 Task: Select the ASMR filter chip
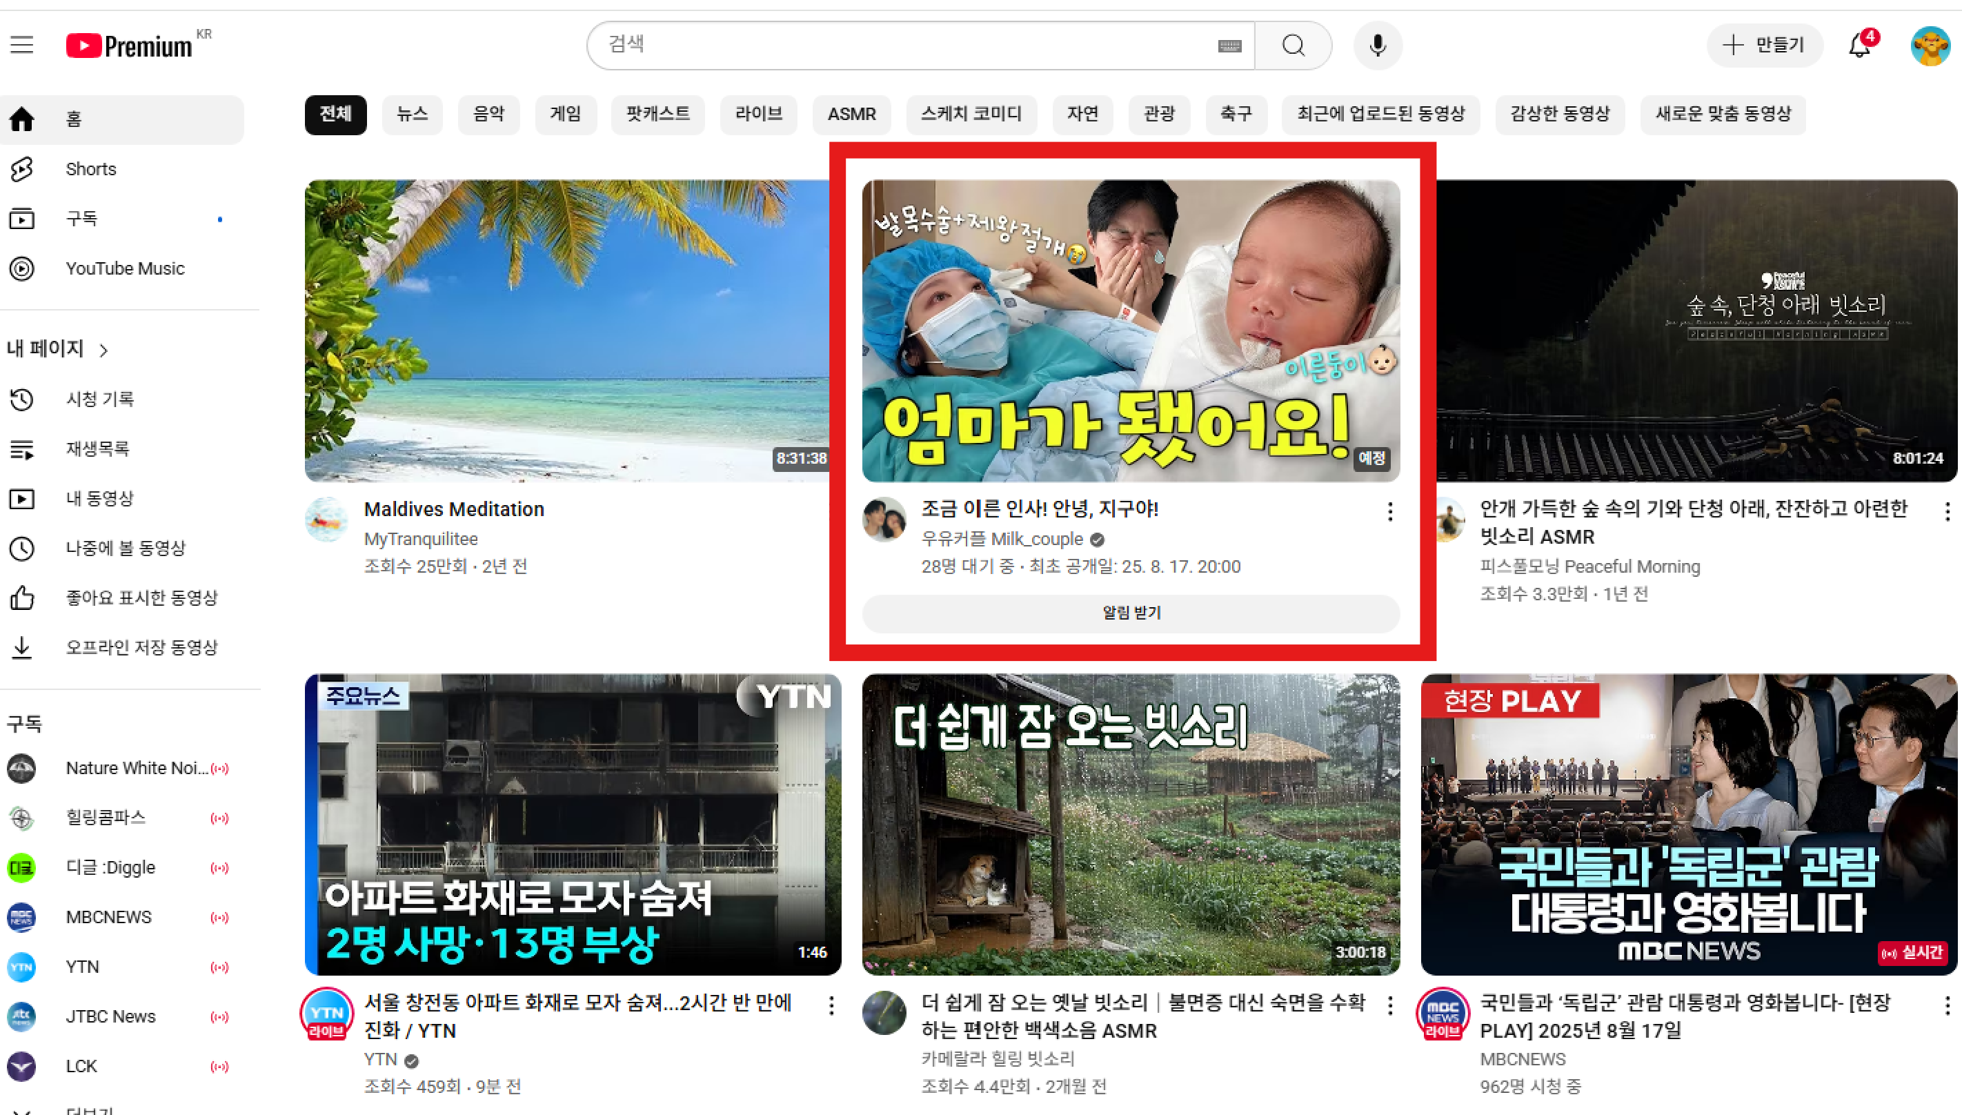tap(851, 114)
